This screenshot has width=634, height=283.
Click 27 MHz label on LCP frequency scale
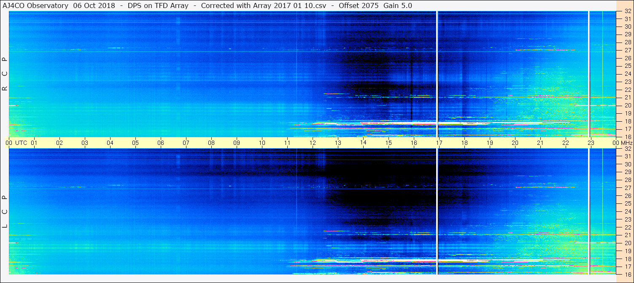(628, 188)
